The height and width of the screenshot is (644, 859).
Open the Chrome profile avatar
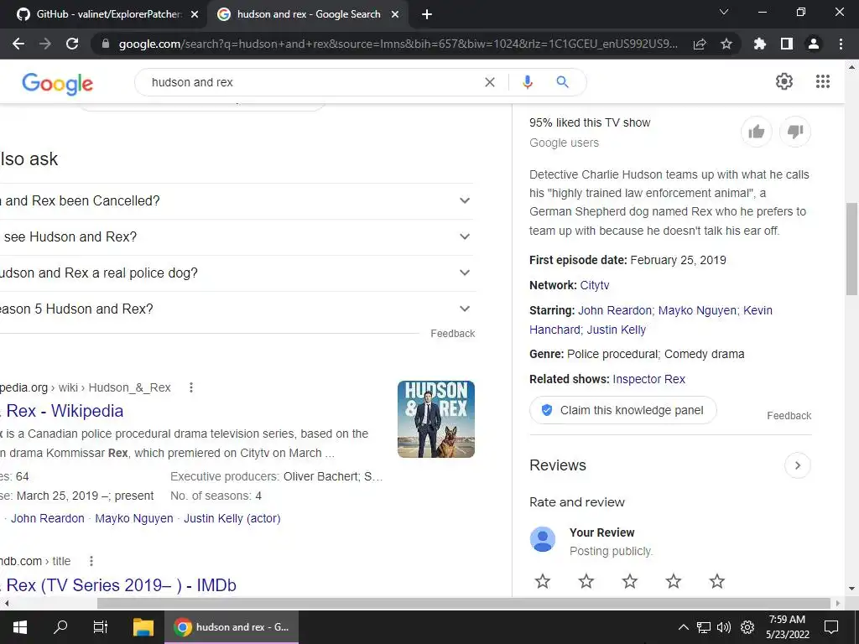[x=814, y=44]
